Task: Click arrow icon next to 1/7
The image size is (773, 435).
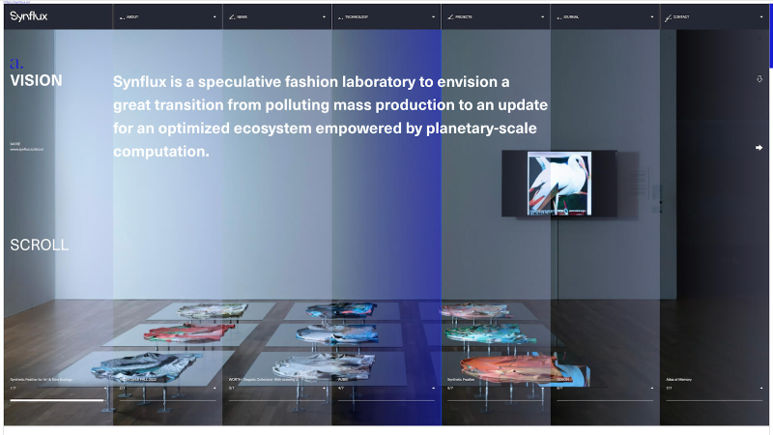Action: coord(105,389)
